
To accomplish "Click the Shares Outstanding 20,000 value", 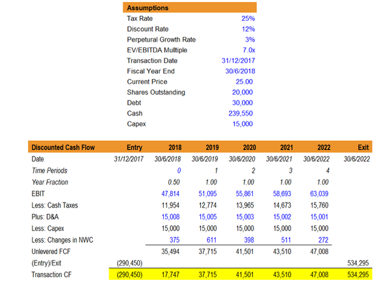I will (x=242, y=92).
